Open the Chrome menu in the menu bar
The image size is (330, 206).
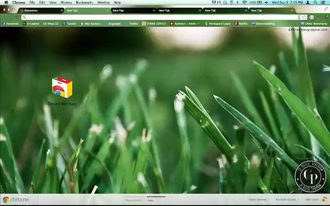pyautogui.click(x=19, y=2)
